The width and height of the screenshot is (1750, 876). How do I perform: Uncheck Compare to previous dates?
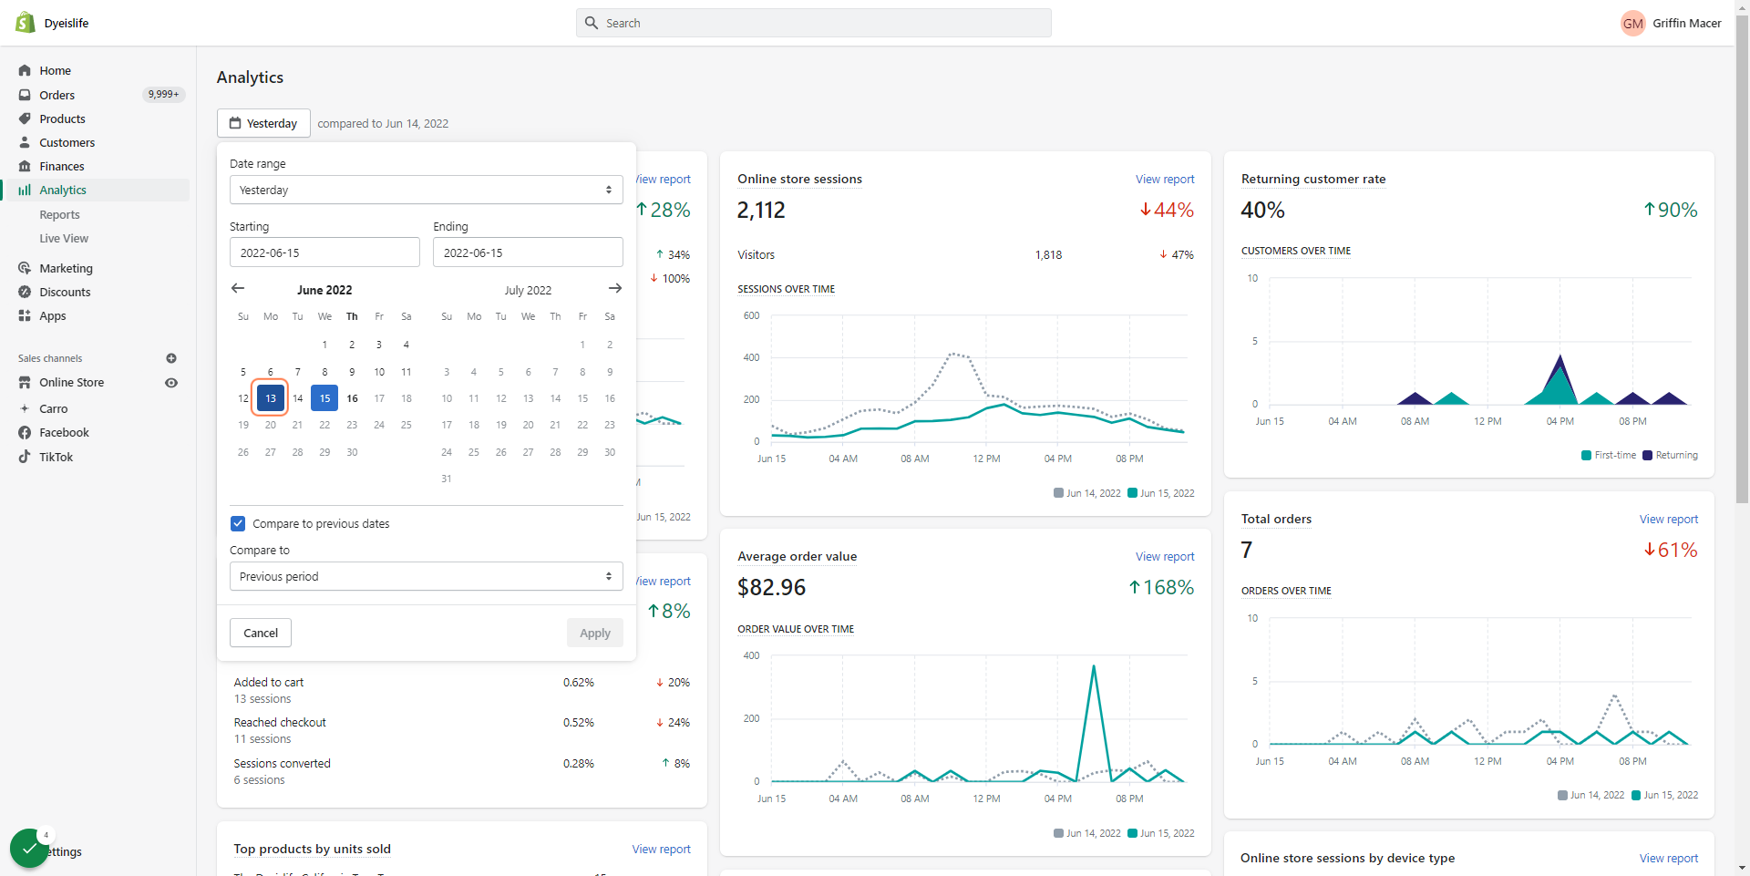pos(238,523)
